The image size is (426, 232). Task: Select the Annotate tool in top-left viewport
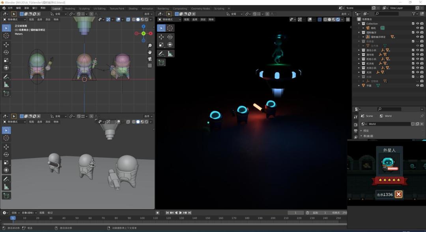[x=6, y=77]
